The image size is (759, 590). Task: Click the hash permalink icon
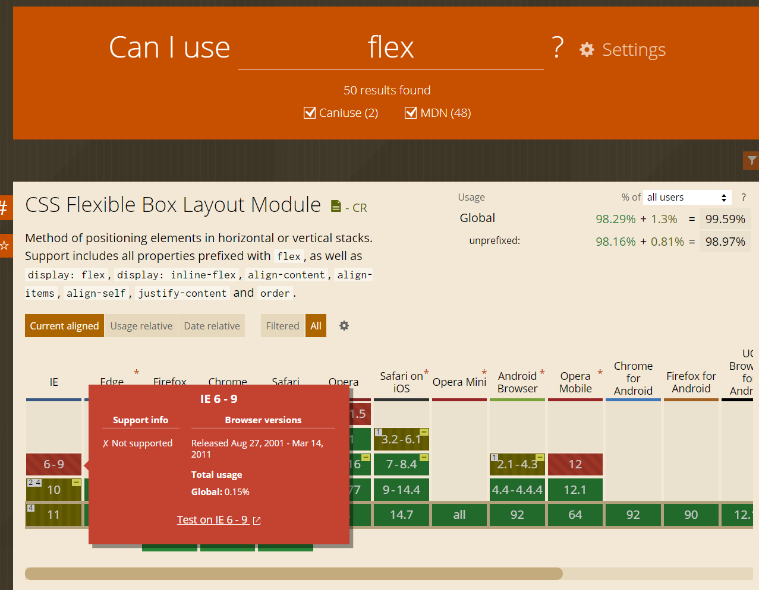[5, 208]
